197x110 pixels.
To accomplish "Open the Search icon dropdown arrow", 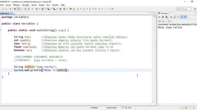I will (81, 9).
